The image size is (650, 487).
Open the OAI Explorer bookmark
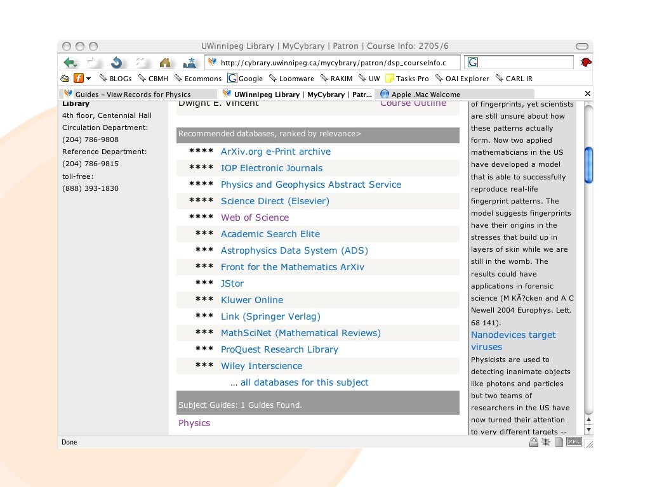[x=462, y=78]
